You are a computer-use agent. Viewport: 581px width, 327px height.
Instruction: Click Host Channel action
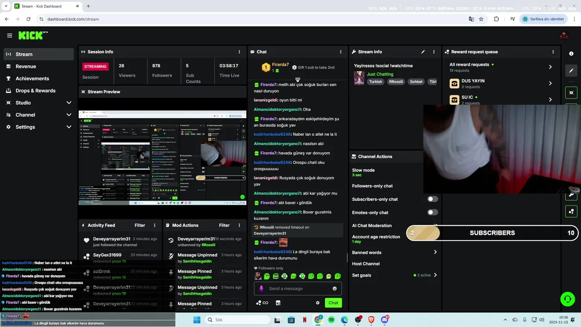[x=366, y=264]
